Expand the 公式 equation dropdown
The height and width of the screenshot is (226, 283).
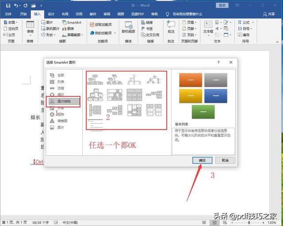(x=252, y=23)
